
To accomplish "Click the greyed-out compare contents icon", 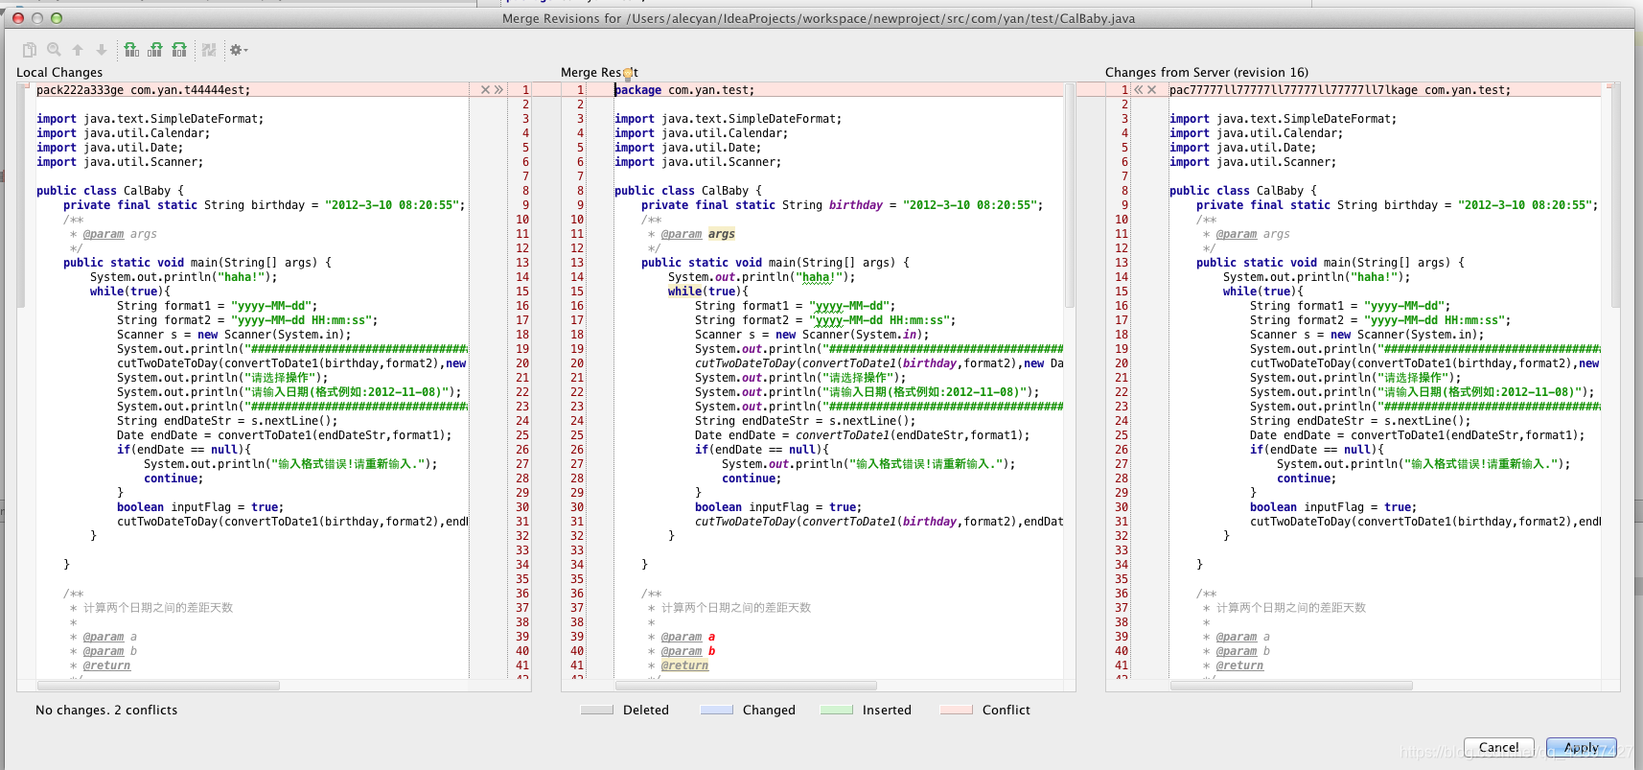I will [208, 50].
